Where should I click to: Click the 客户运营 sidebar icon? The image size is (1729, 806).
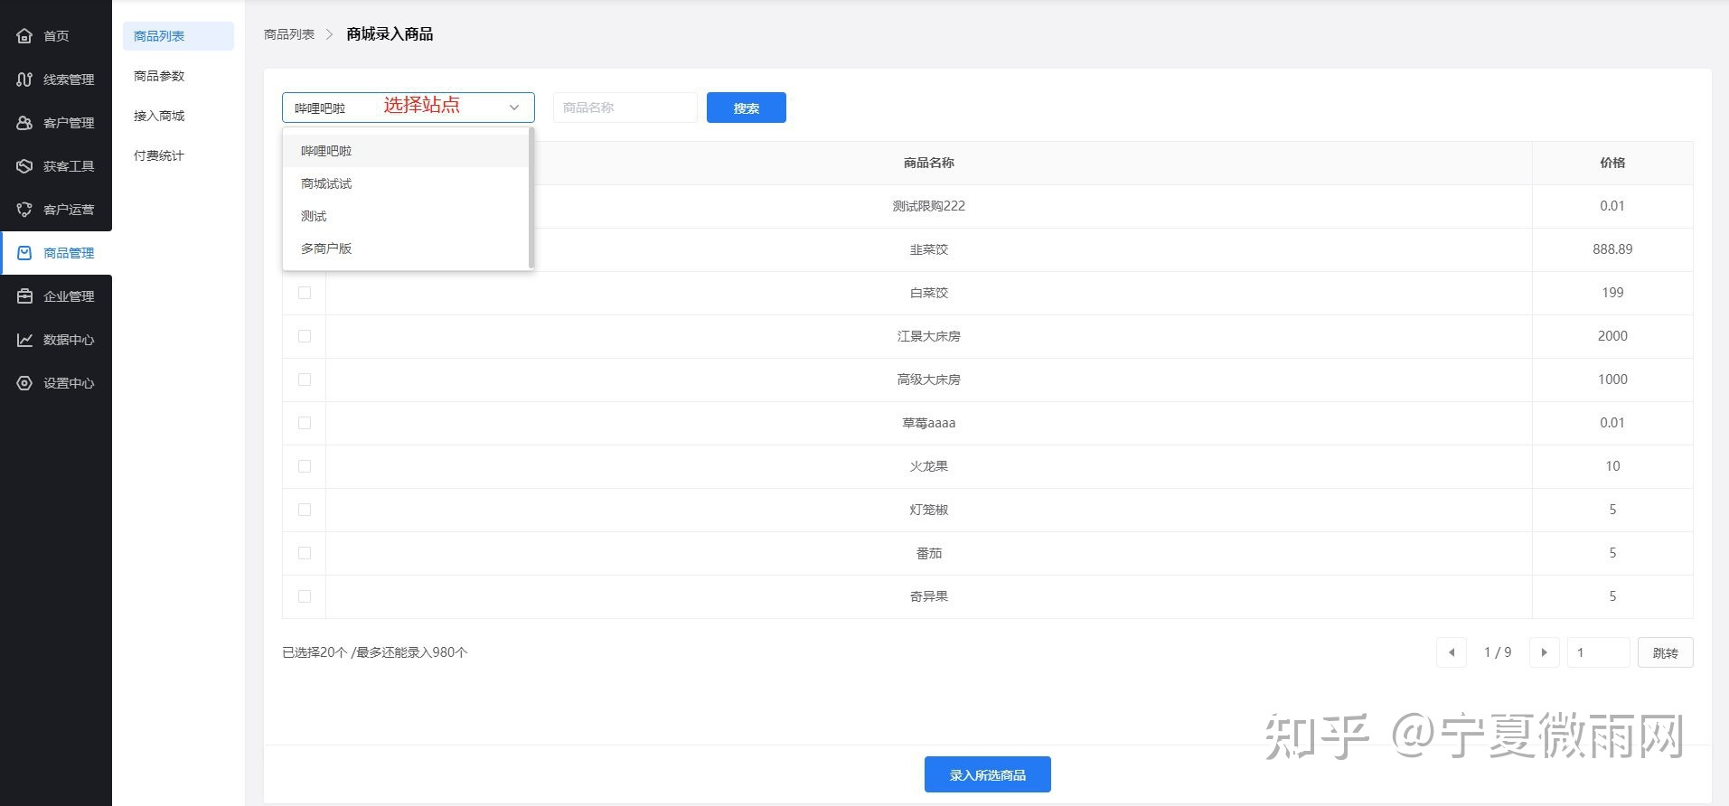[x=24, y=210]
